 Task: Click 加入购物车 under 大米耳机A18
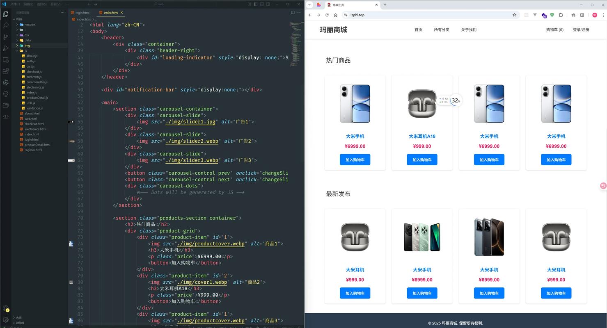tap(422, 159)
